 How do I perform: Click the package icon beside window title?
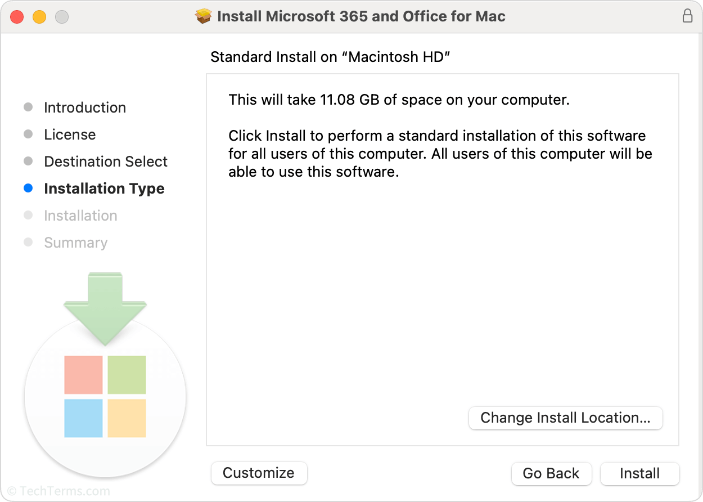pos(203,16)
